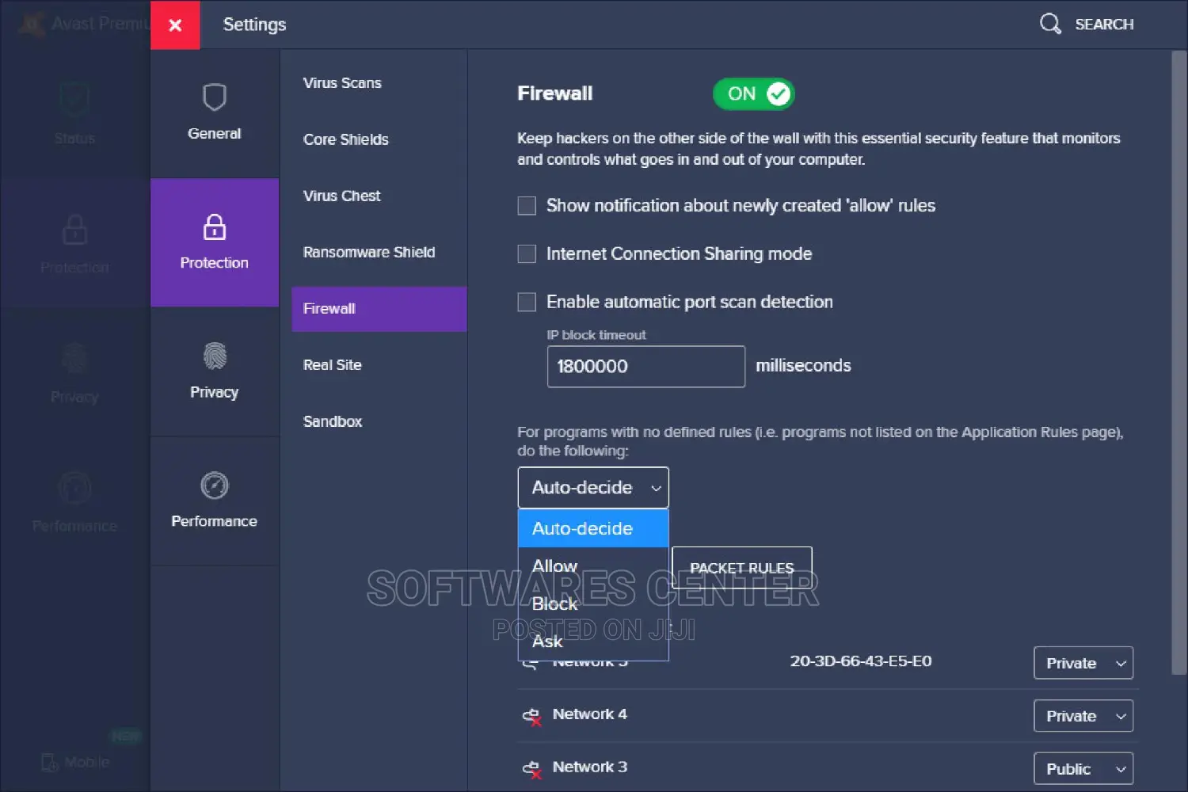Enable automatic port scan detection checkbox
Screen dimensions: 1188x792
(527, 302)
